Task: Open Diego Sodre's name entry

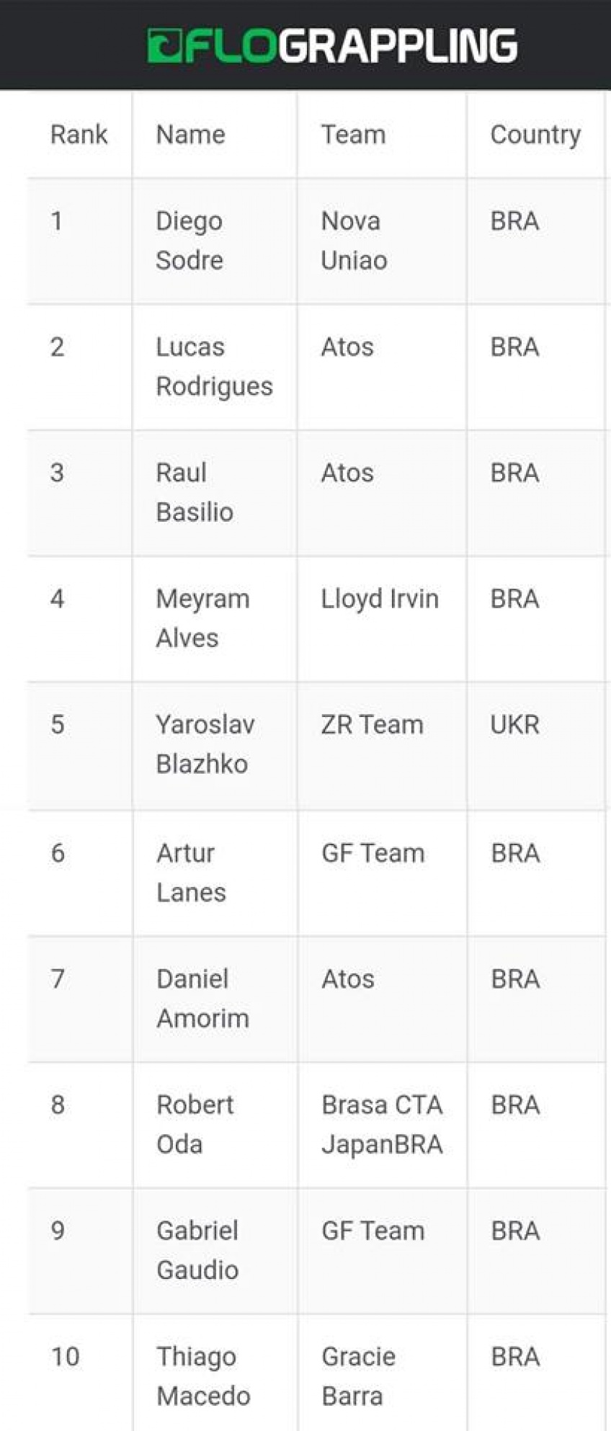Action: point(189,241)
